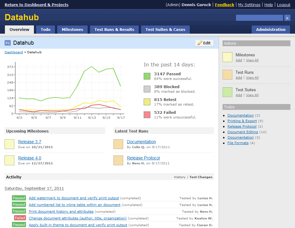295x228 pixels.
Task: Open the Document Editing todo link
Action: coord(243,132)
